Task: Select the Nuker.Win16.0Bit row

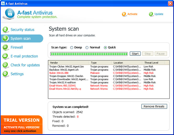Action: tap(109, 73)
